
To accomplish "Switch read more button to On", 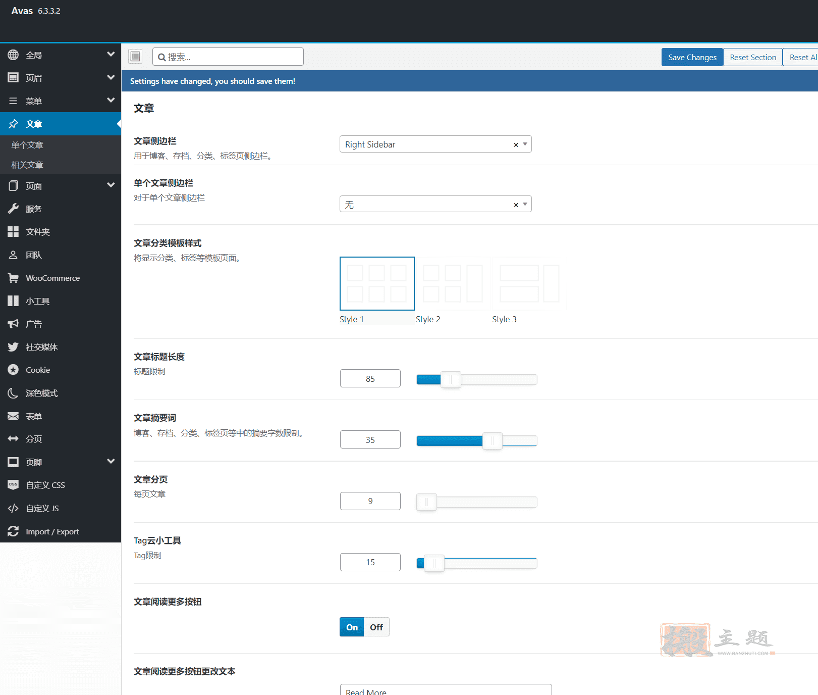I will pos(352,627).
